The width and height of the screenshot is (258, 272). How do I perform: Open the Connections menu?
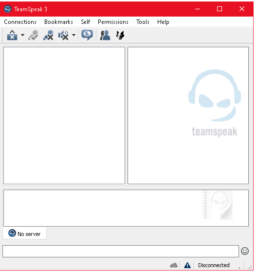[x=20, y=22]
